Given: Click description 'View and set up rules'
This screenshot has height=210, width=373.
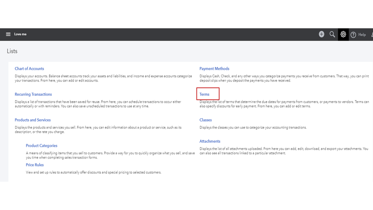Looking at the screenshot, I should [93, 172].
